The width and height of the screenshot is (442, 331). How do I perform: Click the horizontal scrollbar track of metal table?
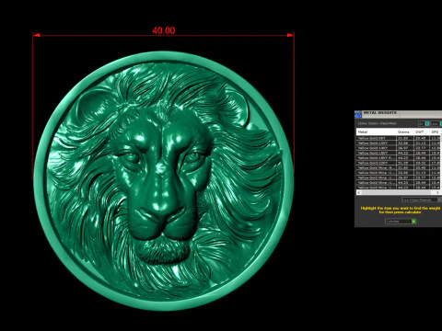tap(398, 192)
